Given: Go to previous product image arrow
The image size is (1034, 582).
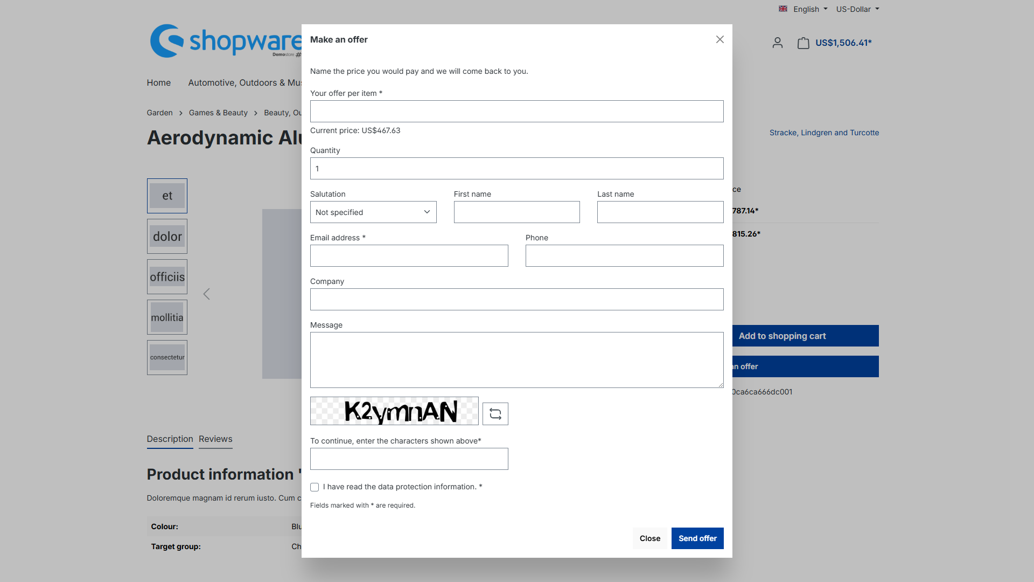Looking at the screenshot, I should (x=206, y=294).
